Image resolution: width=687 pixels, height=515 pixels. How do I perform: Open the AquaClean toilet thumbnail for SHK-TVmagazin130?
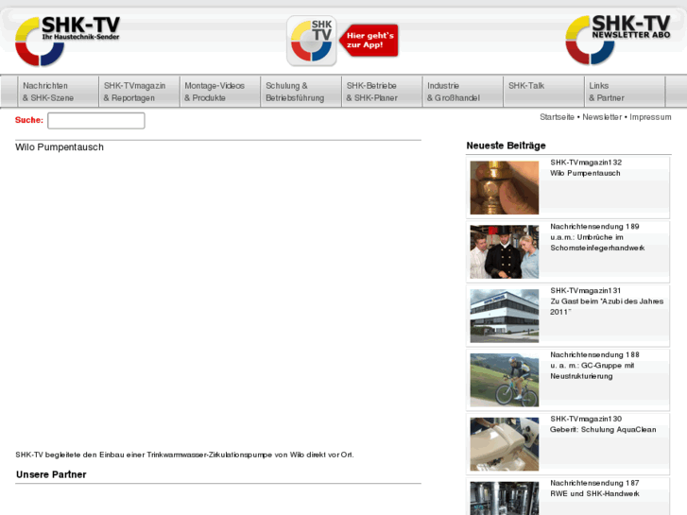[505, 444]
